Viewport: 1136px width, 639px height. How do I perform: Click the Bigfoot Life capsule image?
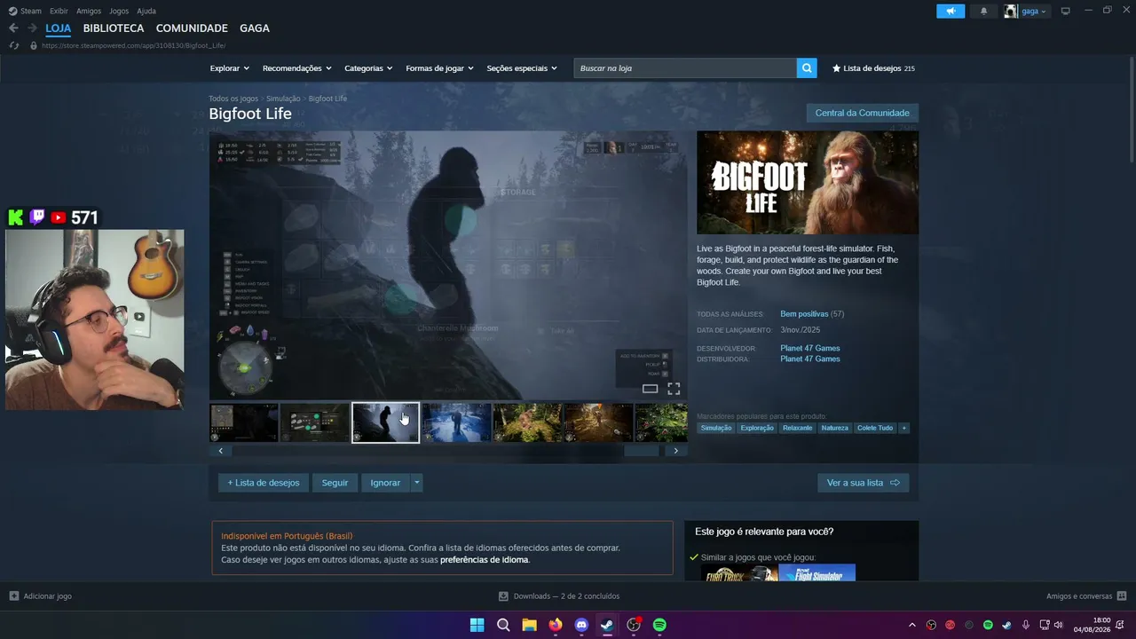coord(808,183)
